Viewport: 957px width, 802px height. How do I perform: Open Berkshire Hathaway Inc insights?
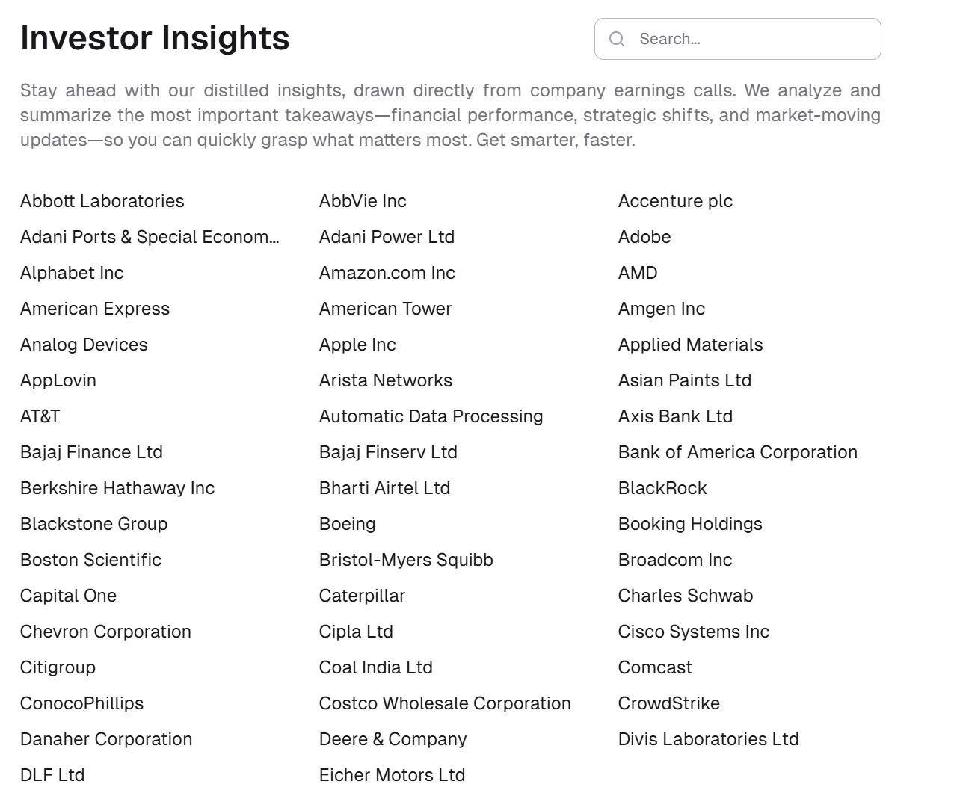117,488
